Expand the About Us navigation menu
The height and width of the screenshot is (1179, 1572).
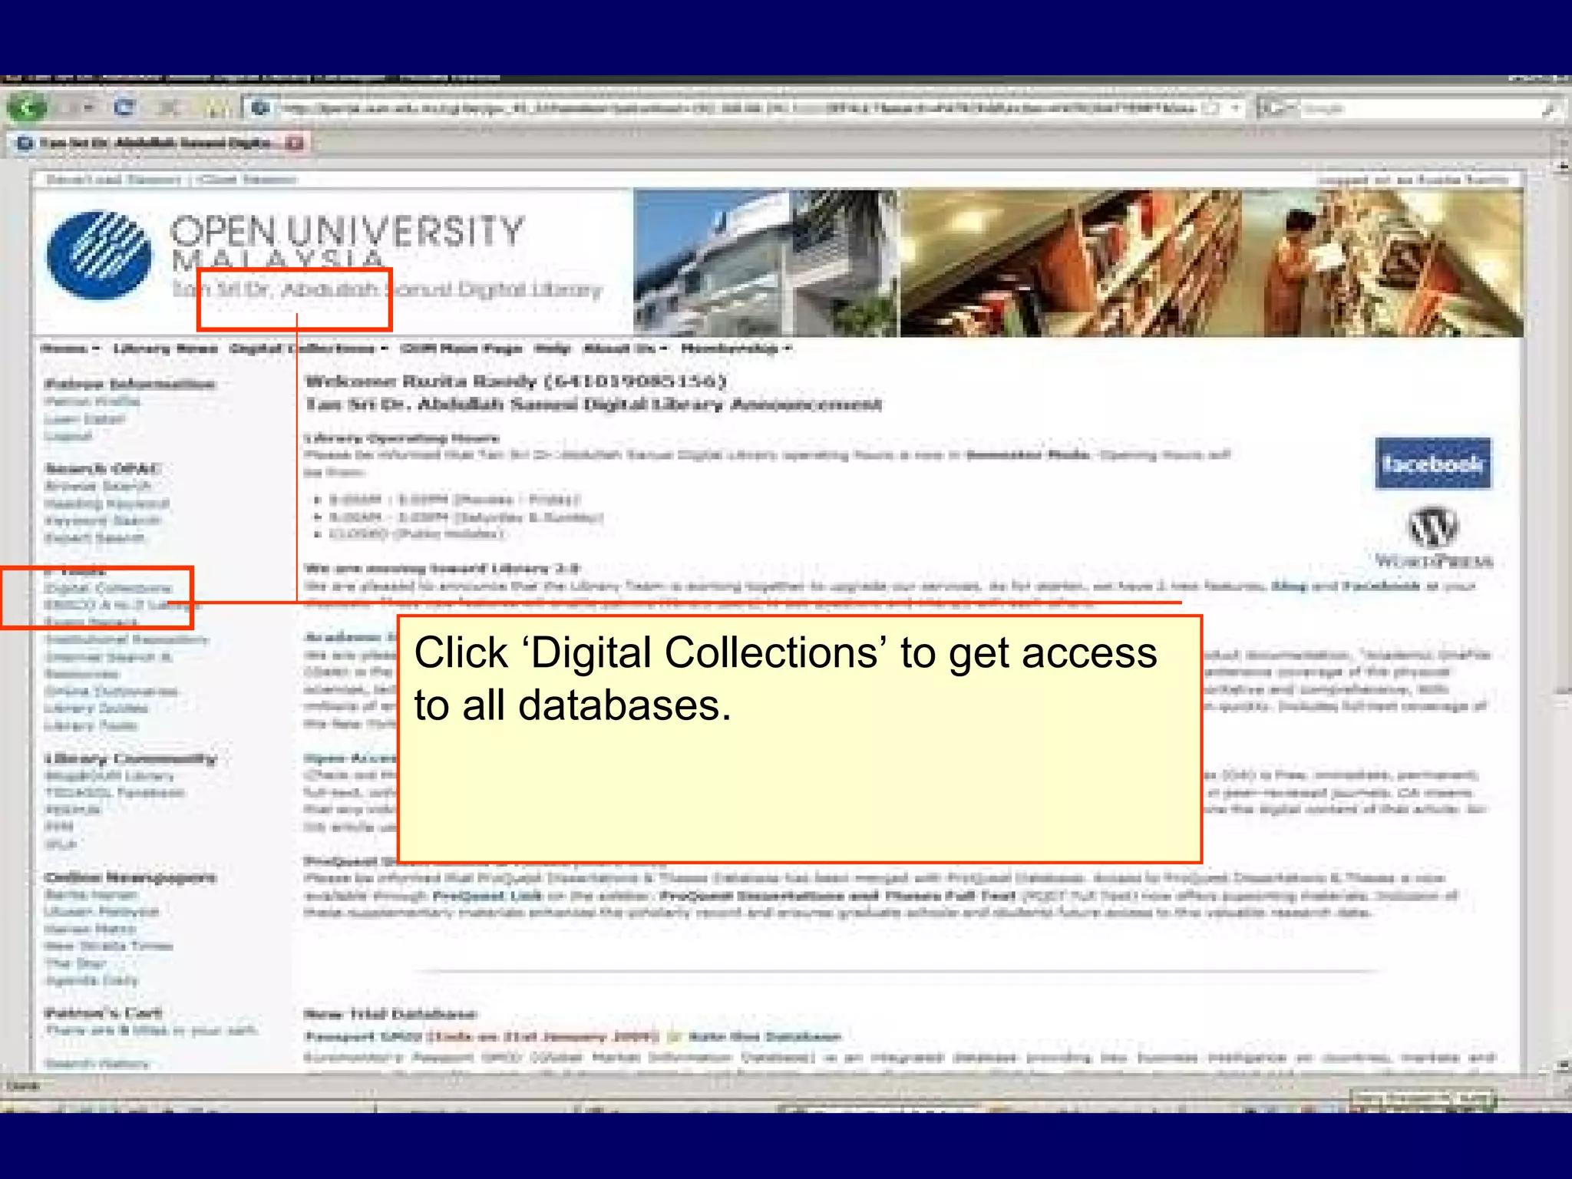(x=626, y=349)
